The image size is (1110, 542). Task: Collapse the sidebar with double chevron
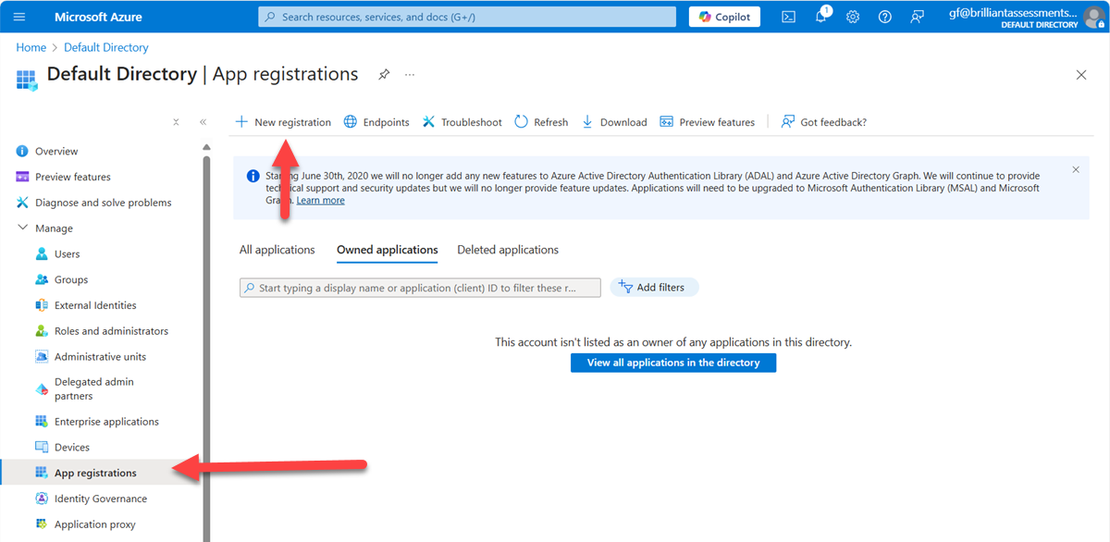point(203,122)
